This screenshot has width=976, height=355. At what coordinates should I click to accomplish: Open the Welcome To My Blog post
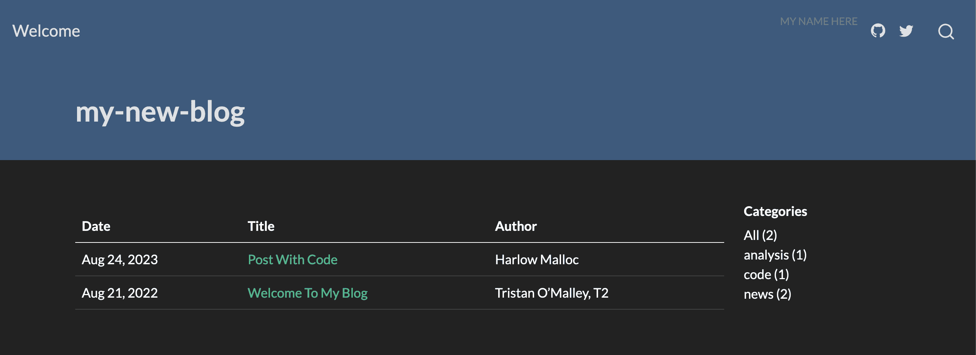coord(307,293)
